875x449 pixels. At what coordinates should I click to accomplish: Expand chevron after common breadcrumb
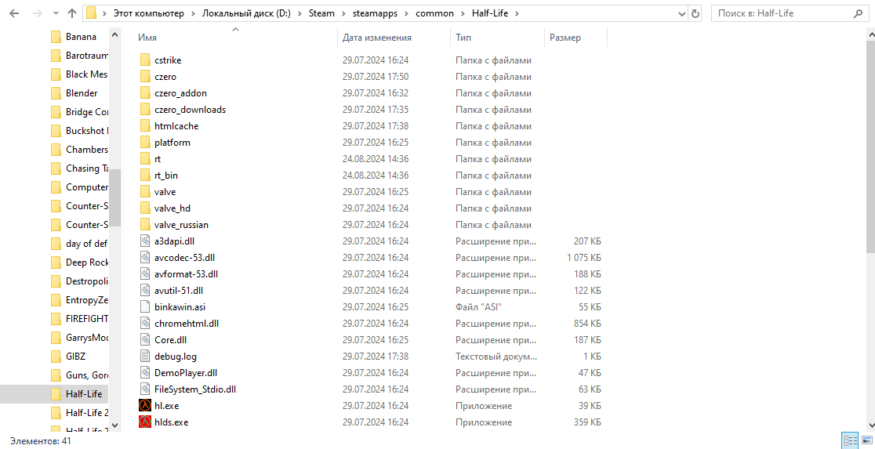pos(463,13)
